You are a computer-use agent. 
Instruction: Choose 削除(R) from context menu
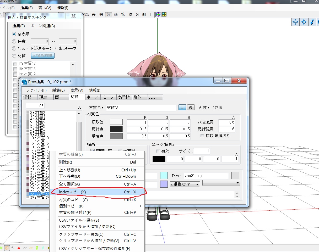point(97,162)
